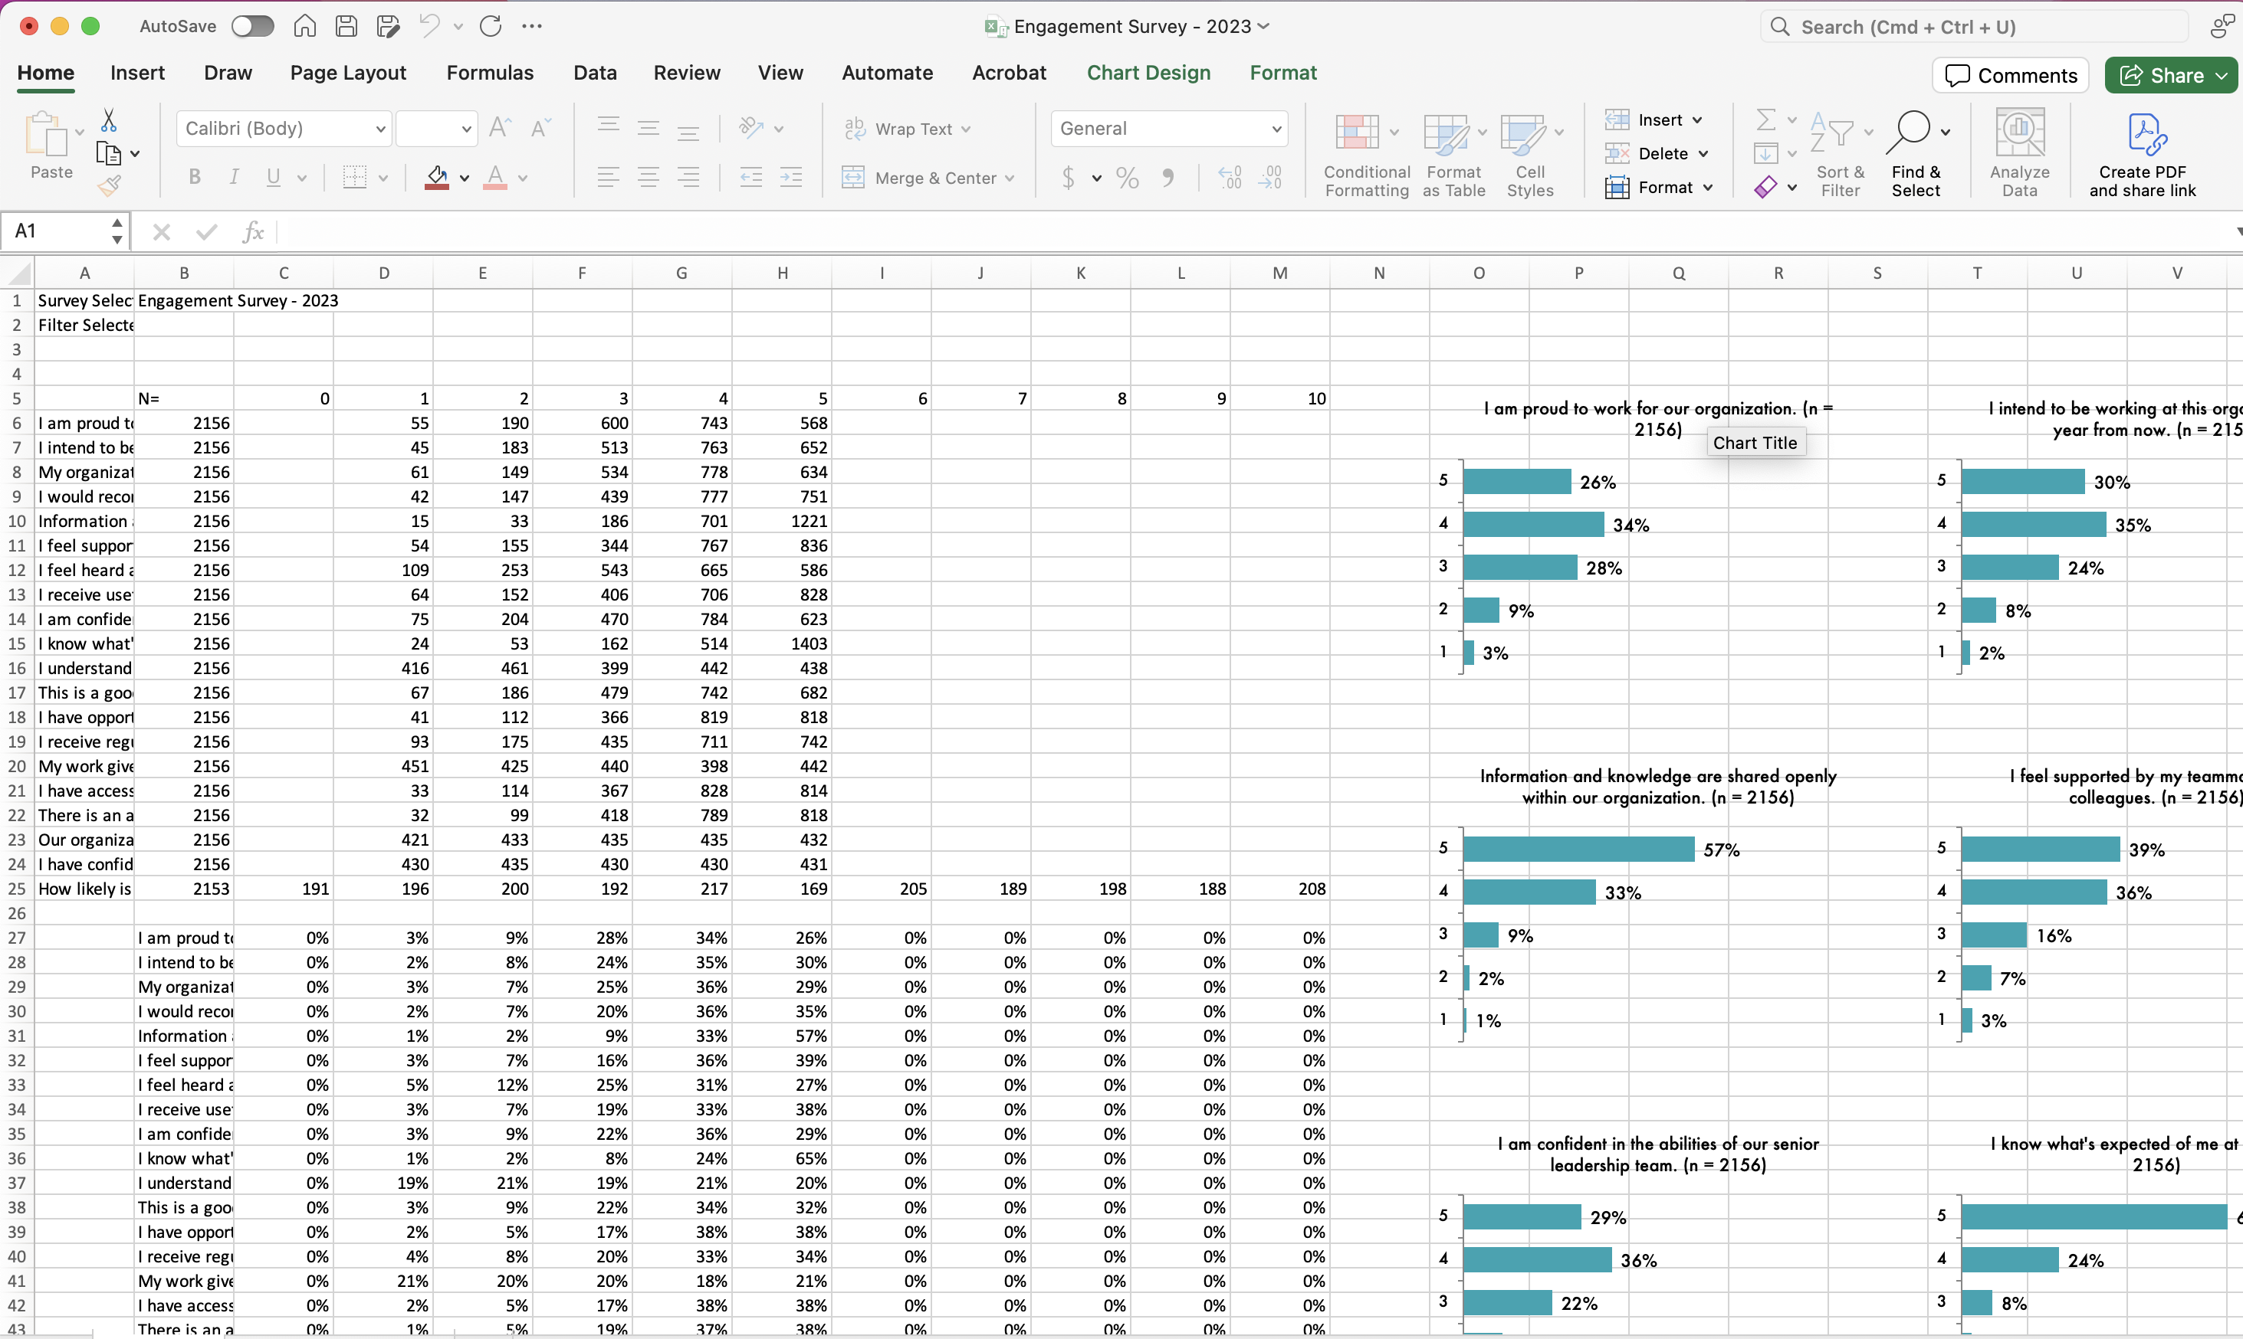Click Analyze Data button

click(2020, 154)
